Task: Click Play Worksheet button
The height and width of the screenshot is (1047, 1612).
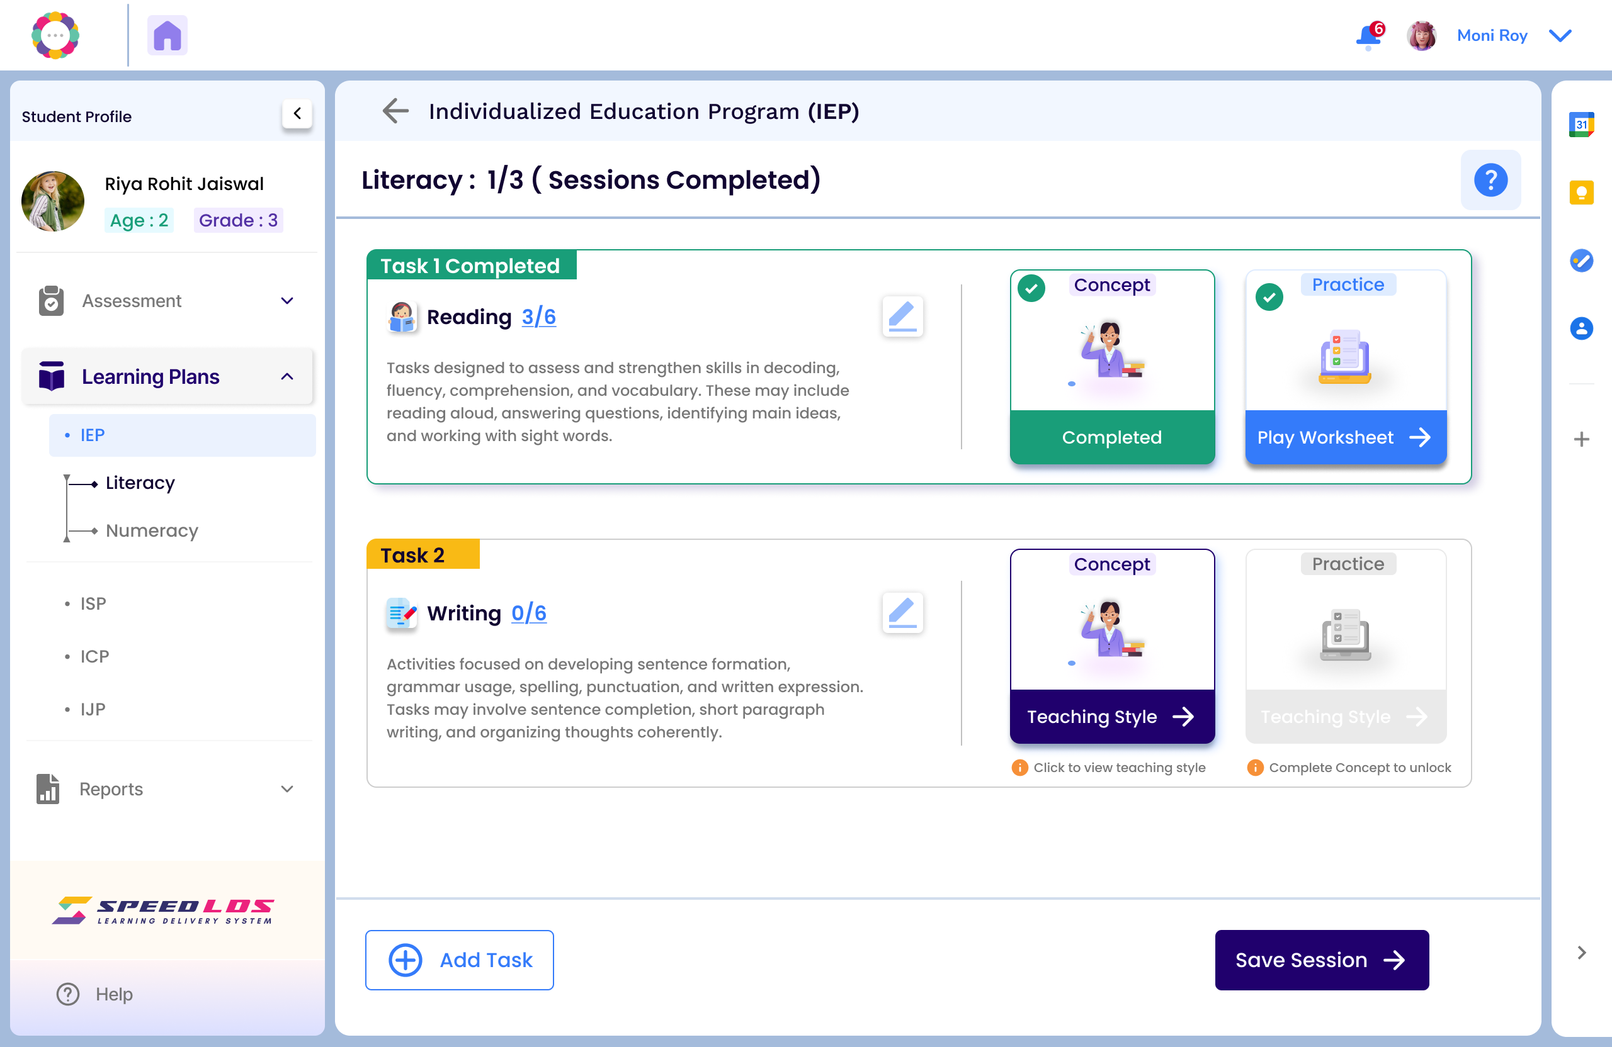Action: pyautogui.click(x=1344, y=437)
